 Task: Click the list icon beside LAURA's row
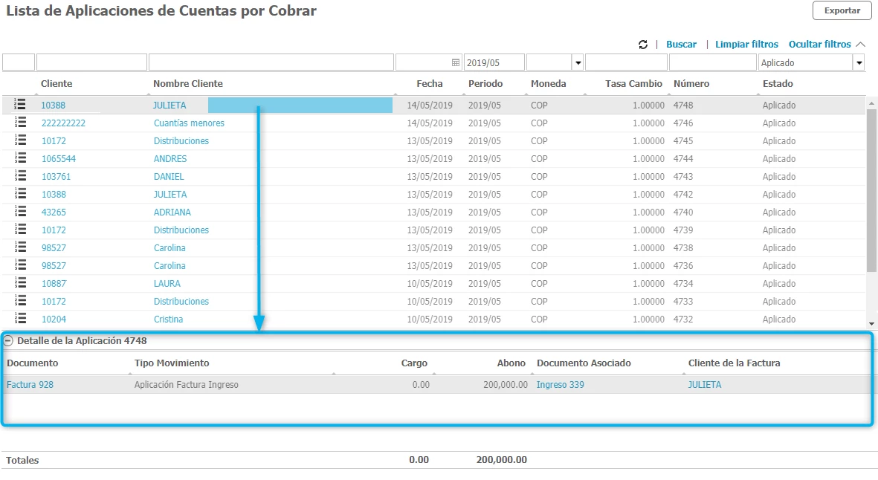coord(21,283)
